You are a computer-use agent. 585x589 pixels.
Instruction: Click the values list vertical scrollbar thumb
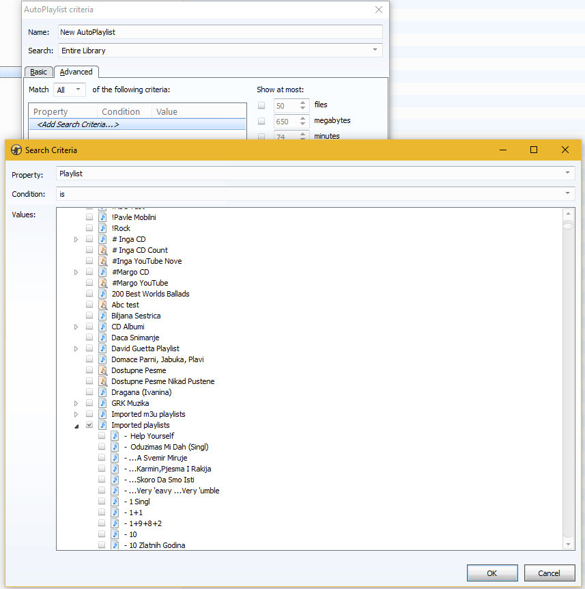point(568,226)
